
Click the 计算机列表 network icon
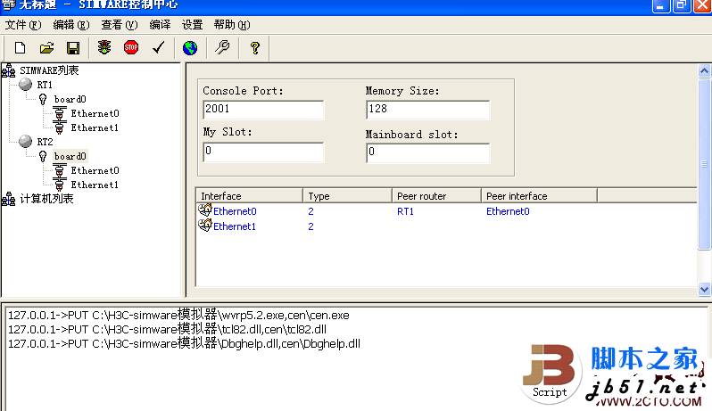(9, 199)
